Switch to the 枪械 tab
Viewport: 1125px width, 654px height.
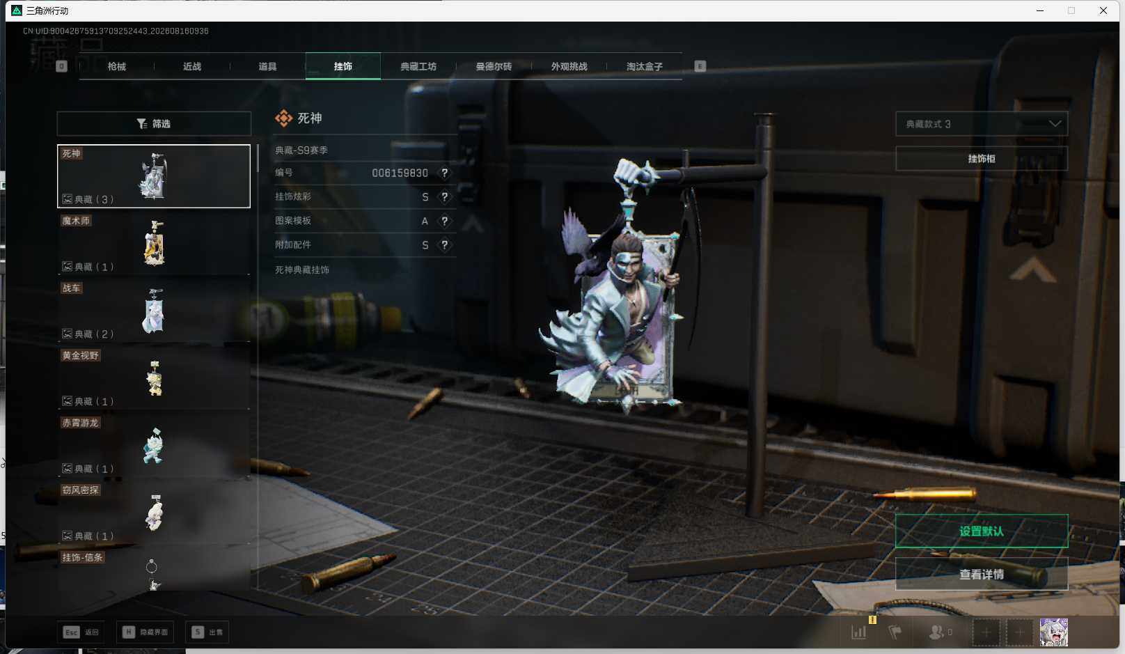click(x=117, y=66)
